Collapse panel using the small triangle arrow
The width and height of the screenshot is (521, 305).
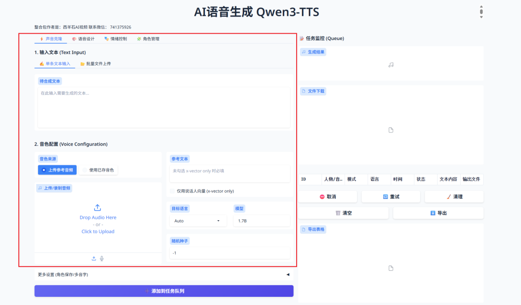tap(288, 274)
